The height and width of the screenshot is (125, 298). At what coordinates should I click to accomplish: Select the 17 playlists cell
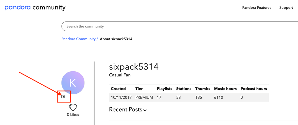(159, 98)
